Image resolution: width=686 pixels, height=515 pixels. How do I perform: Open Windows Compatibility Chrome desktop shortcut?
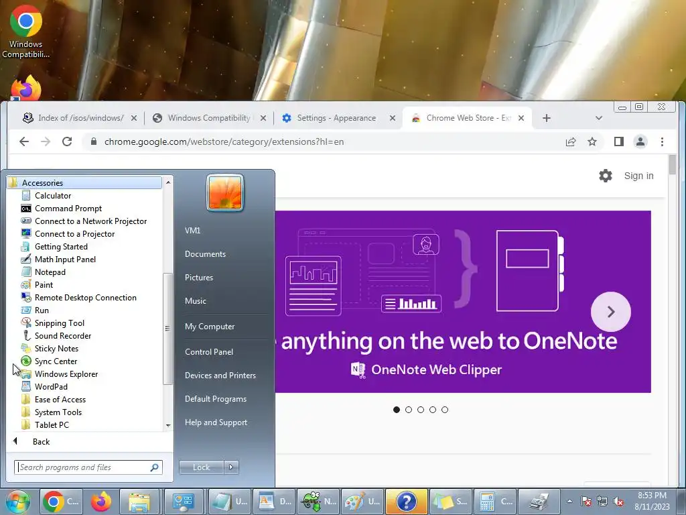tap(26, 31)
